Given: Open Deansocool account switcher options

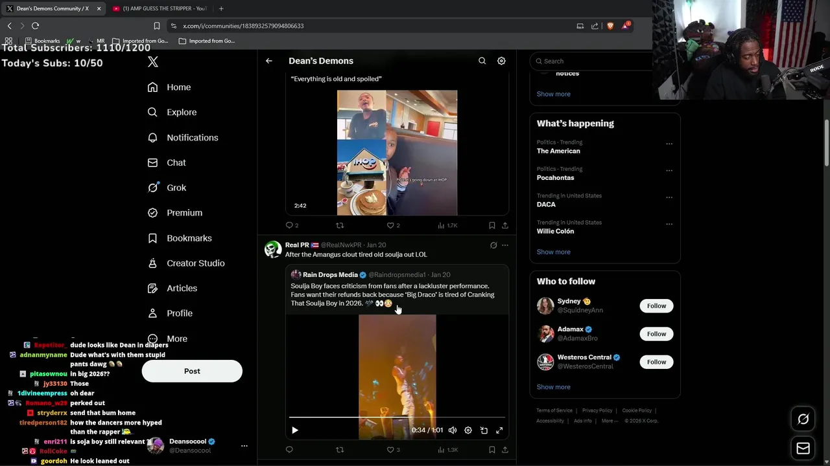Looking at the screenshot, I should (x=244, y=446).
